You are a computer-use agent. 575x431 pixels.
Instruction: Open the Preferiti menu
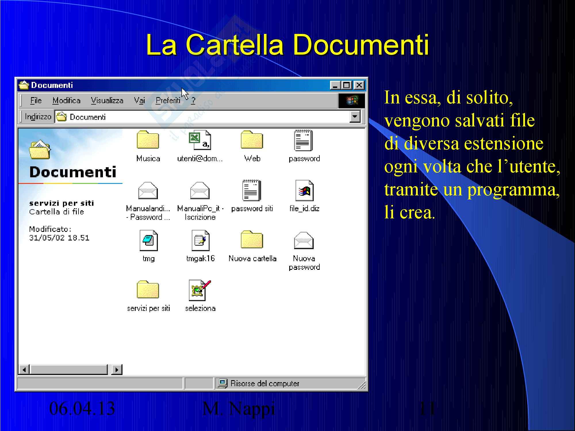coord(168,101)
